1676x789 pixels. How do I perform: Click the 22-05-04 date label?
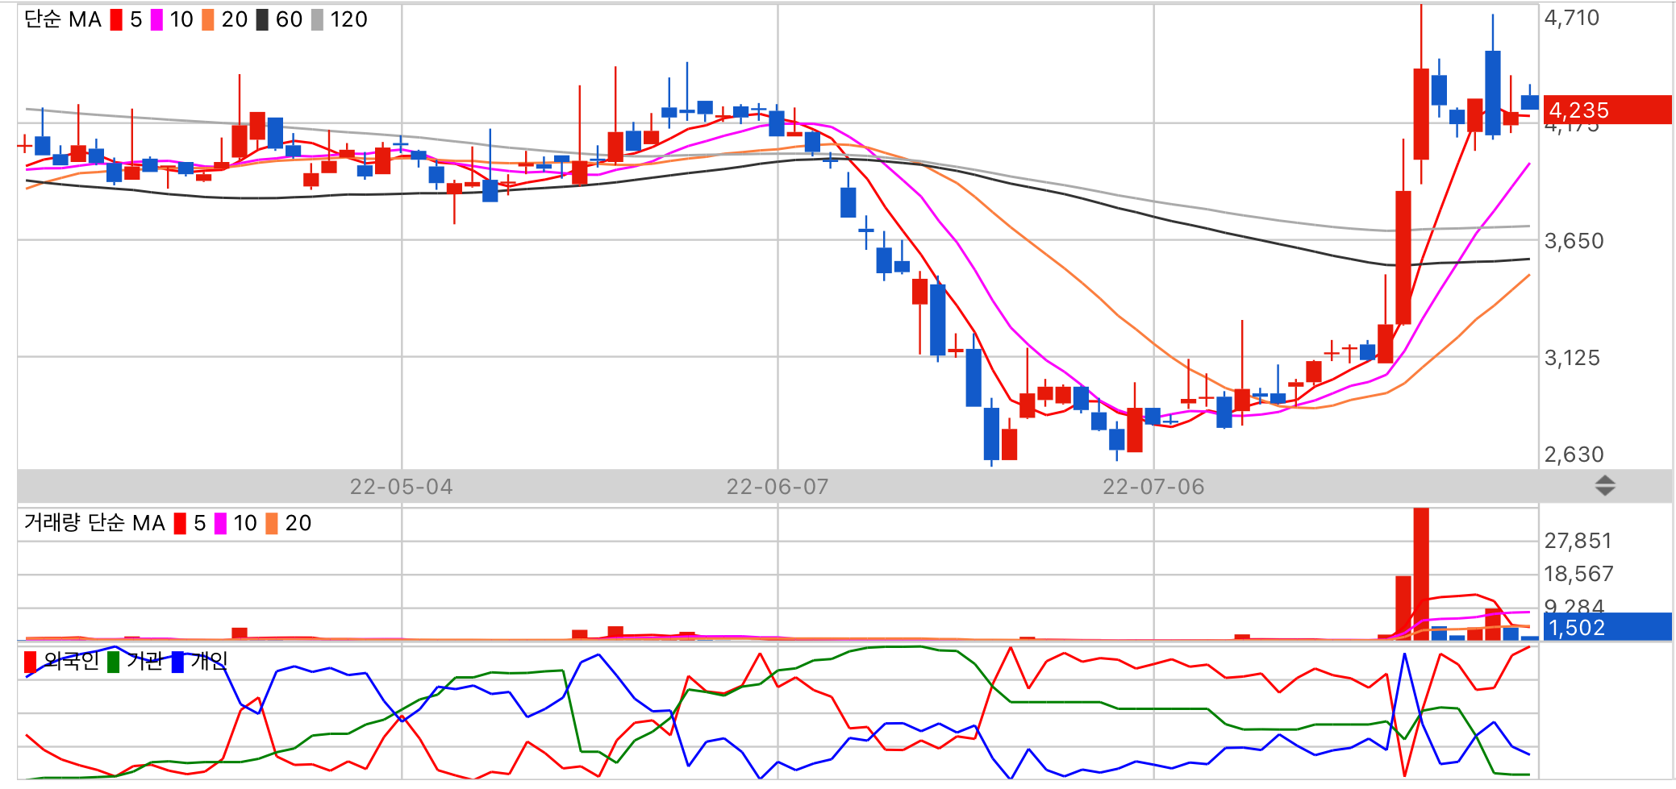tap(402, 487)
